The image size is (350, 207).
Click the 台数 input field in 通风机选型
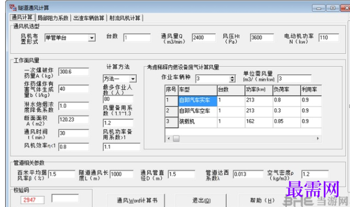[x=137, y=38]
